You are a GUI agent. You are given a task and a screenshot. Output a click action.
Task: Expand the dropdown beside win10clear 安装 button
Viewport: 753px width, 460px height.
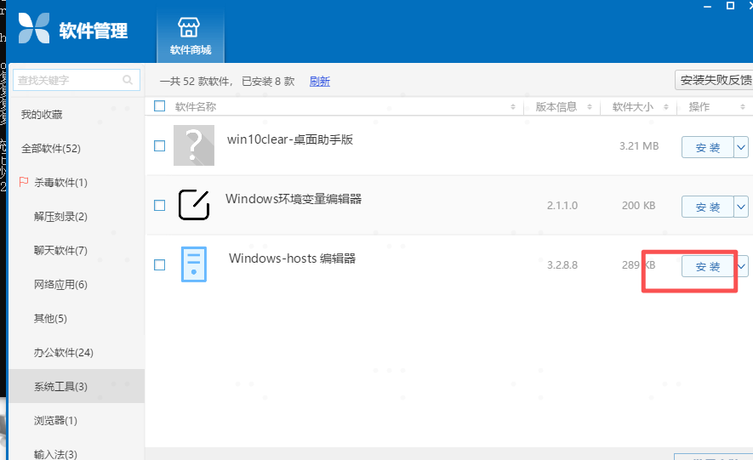click(x=741, y=147)
